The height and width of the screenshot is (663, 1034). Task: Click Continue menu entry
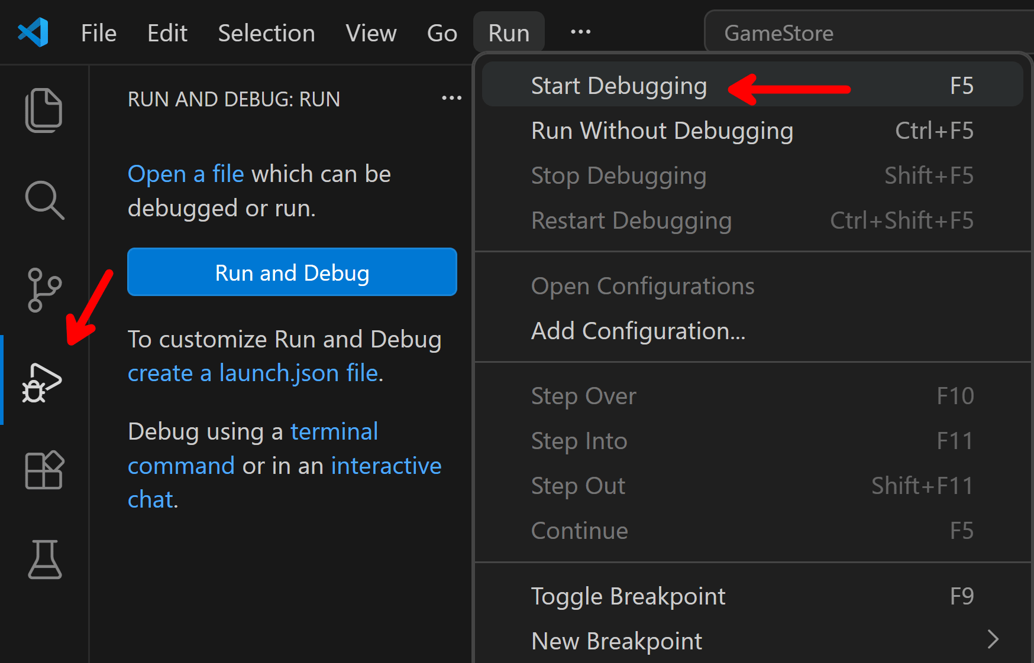[x=752, y=531]
